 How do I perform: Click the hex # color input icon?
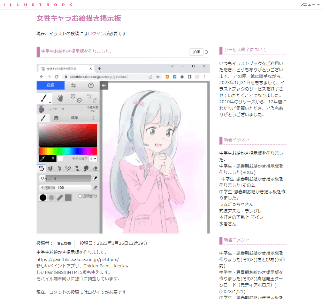(x=53, y=159)
